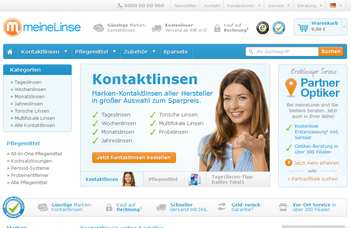Expand the Beratung dropdown
This screenshot has width=351, height=228.
(309, 6)
